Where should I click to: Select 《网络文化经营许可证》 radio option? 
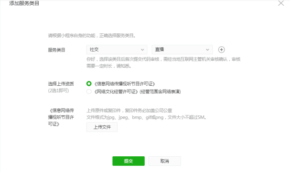pos(89,92)
